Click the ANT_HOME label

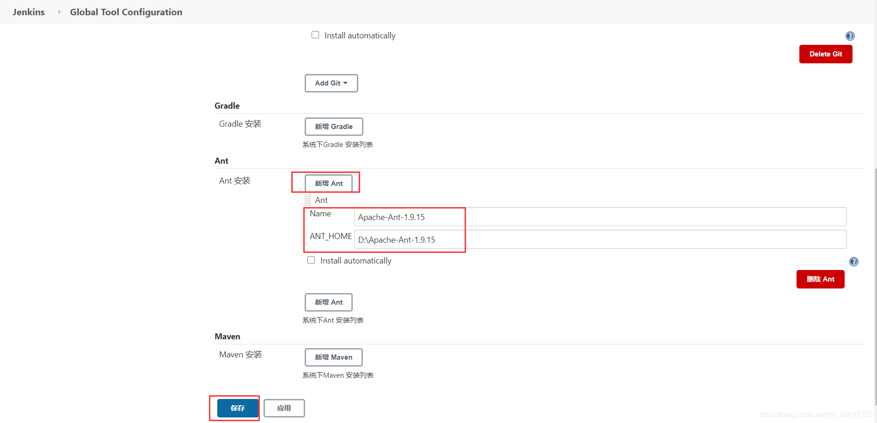[x=331, y=236]
